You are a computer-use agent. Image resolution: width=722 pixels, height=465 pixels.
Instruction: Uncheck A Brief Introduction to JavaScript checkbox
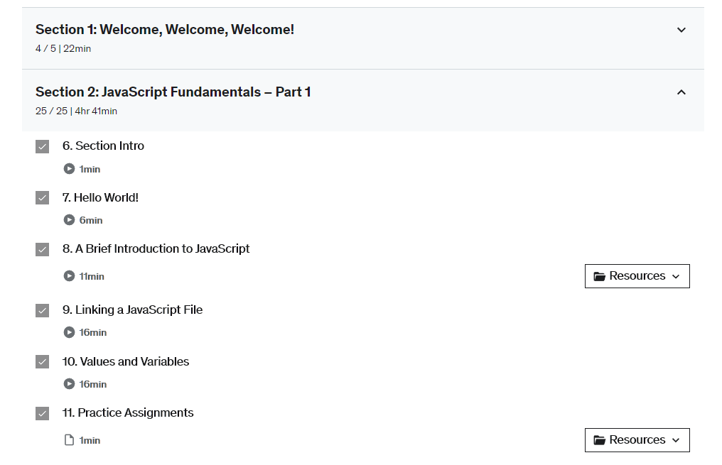tap(43, 249)
